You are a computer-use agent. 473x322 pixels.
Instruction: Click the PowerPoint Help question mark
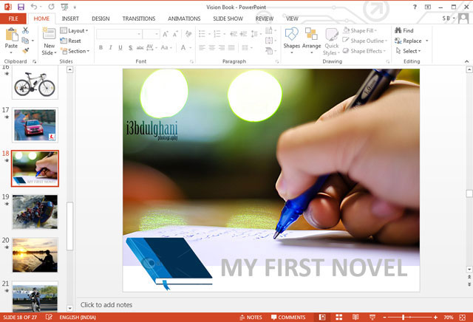coord(415,7)
